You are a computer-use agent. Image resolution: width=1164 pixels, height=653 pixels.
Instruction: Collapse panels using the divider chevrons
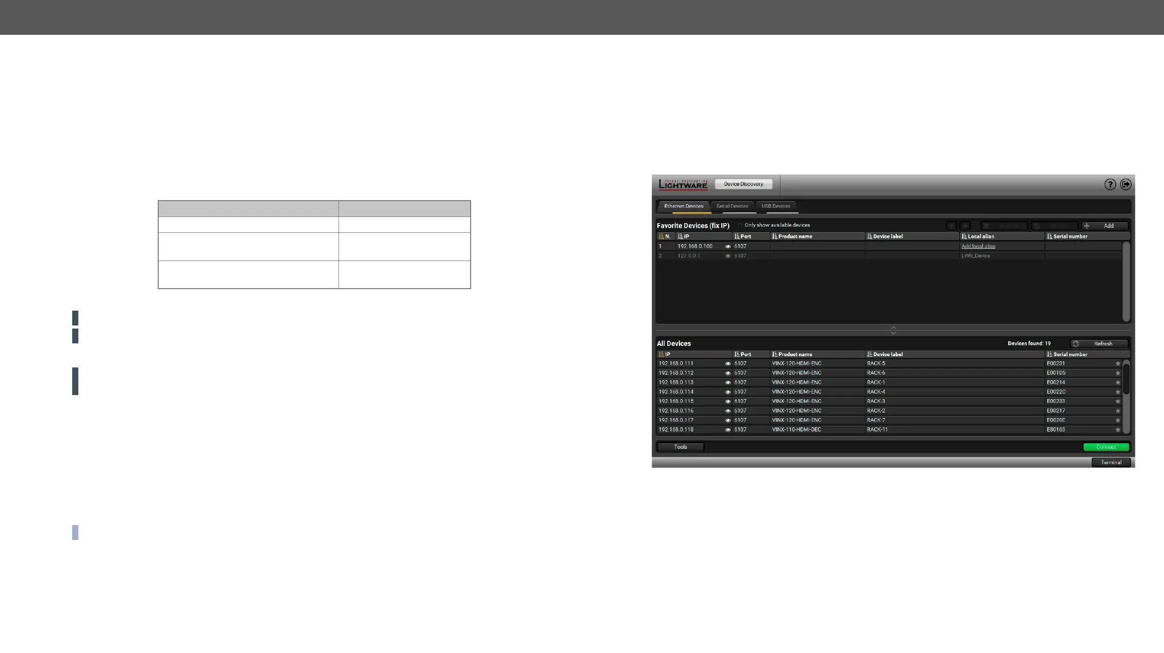coord(893,330)
